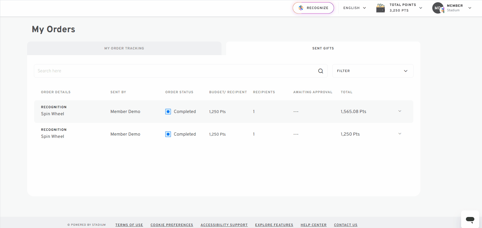Expand the first Spin Wheel order row
The width and height of the screenshot is (482, 228).
pos(400,111)
